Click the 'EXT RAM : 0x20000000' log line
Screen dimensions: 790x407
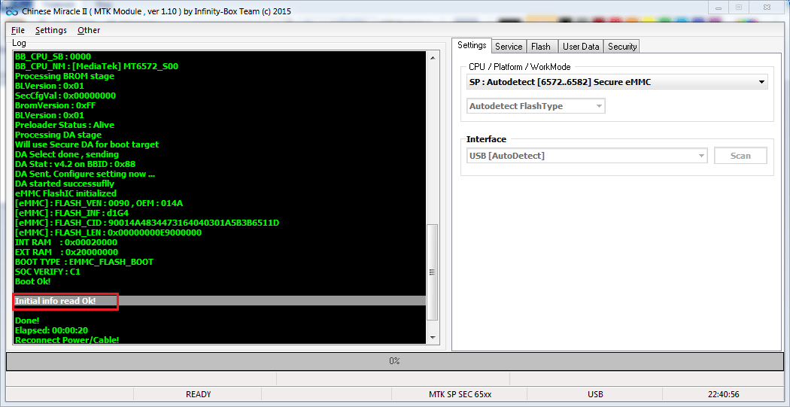(66, 252)
